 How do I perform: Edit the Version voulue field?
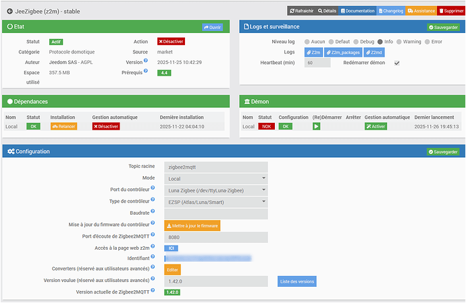(216, 281)
